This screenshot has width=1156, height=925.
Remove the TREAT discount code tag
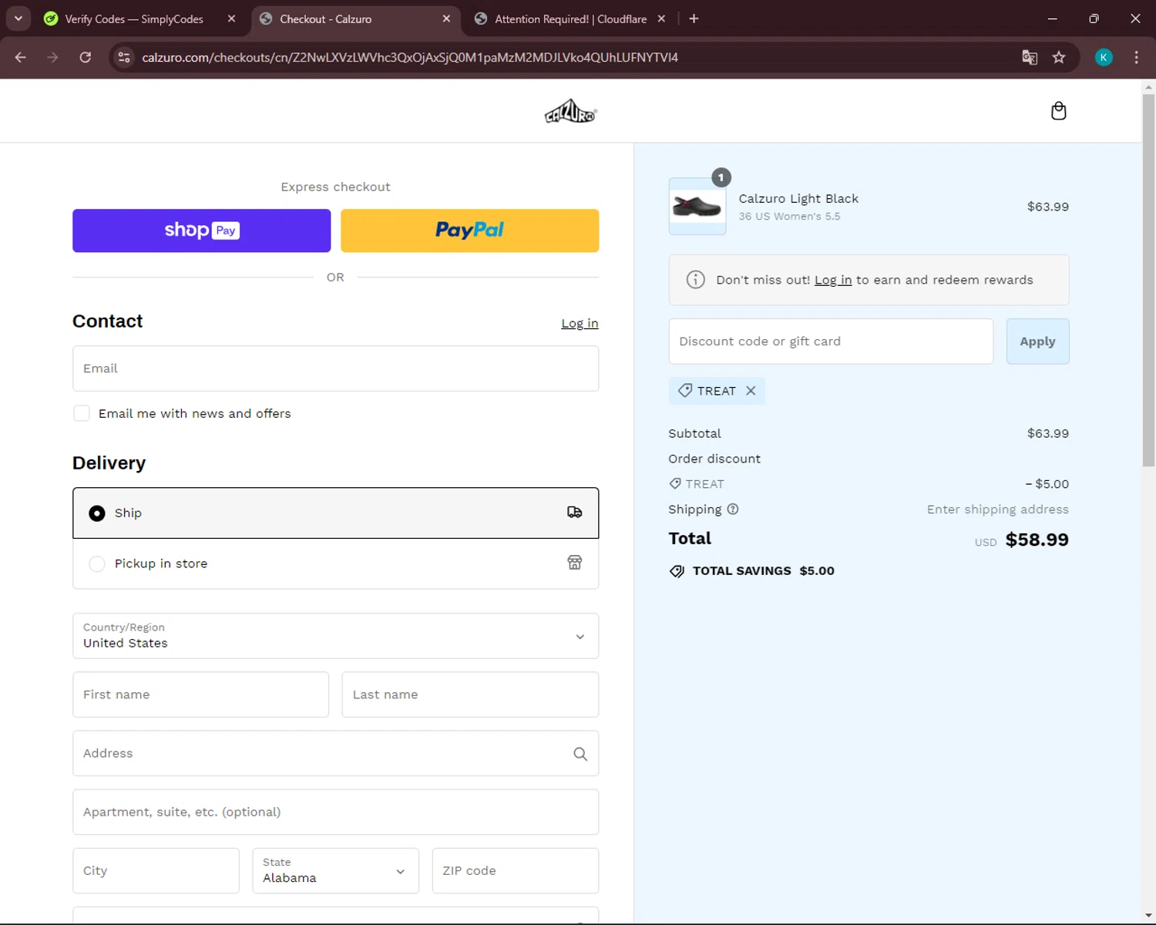[x=751, y=391]
